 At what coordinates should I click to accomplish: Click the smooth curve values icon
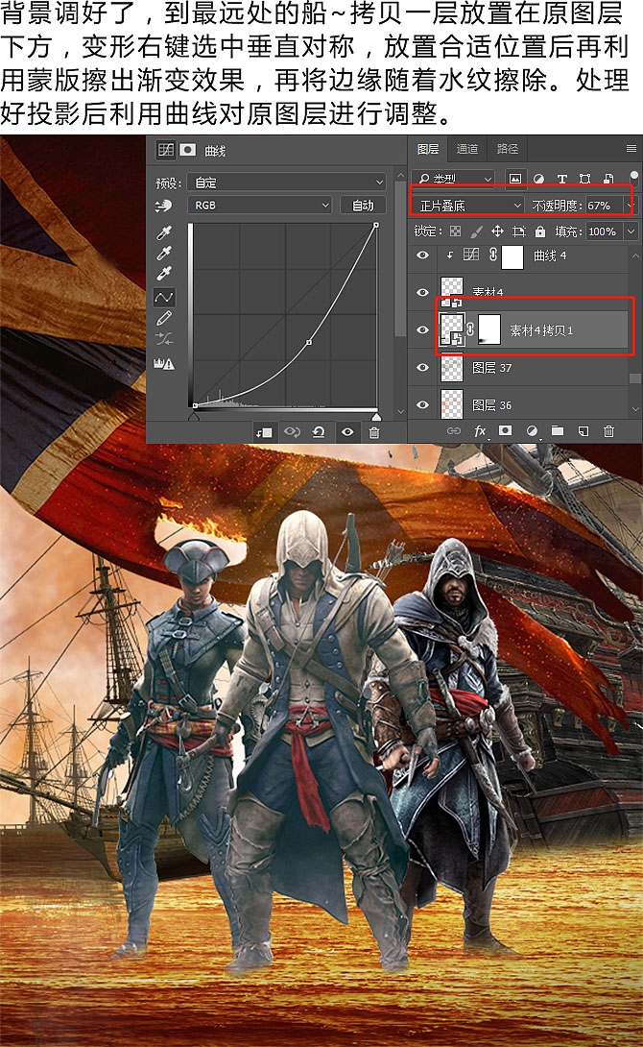pyautogui.click(x=163, y=339)
